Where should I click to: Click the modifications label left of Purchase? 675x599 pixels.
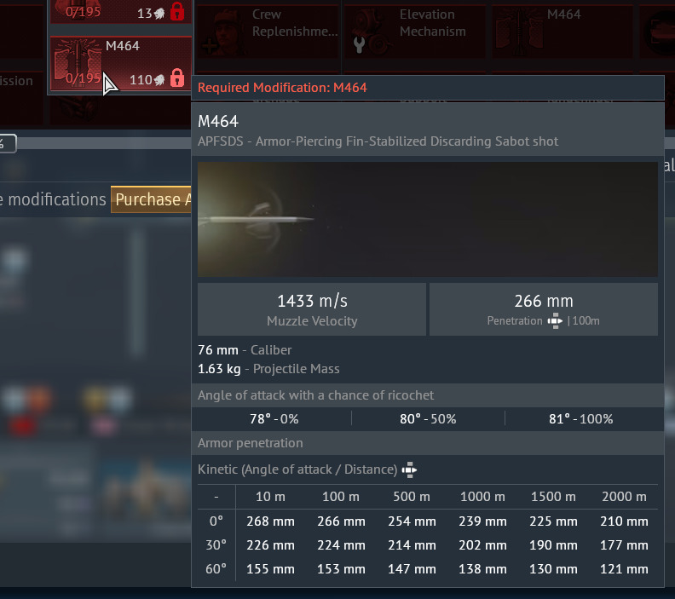(53, 199)
